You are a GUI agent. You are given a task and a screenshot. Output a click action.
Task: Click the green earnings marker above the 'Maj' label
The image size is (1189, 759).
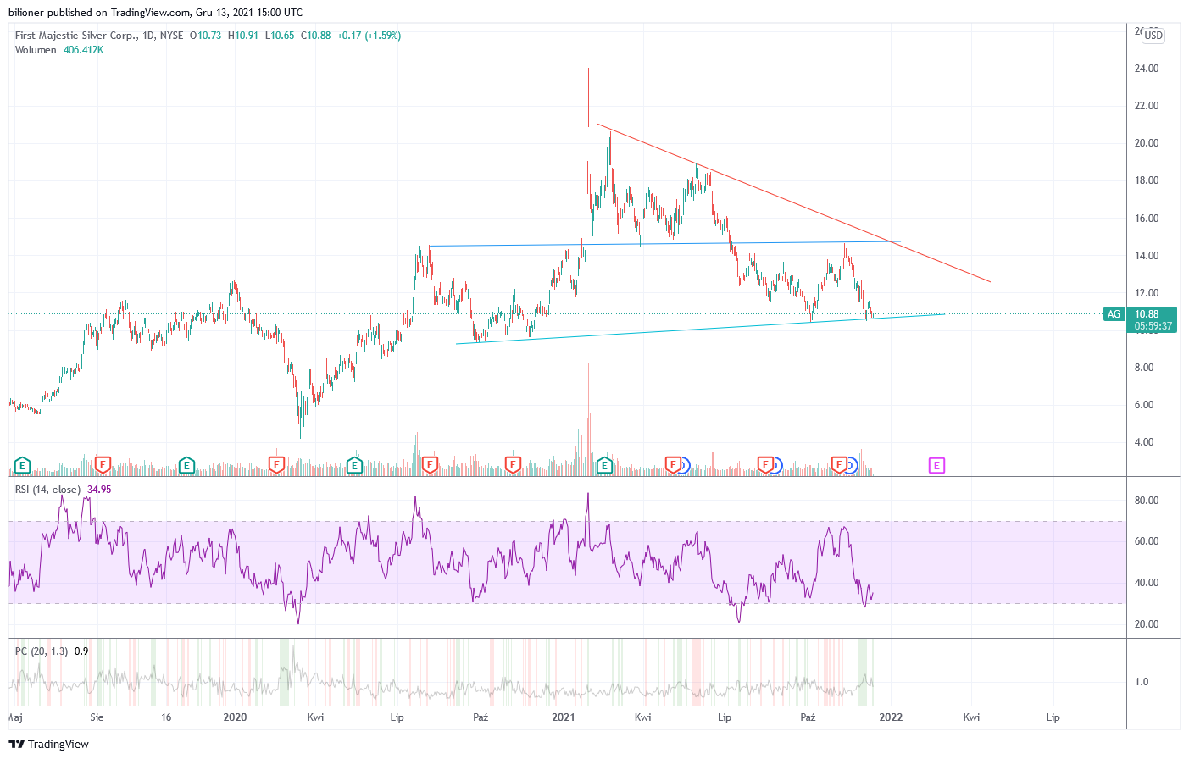[x=22, y=465]
